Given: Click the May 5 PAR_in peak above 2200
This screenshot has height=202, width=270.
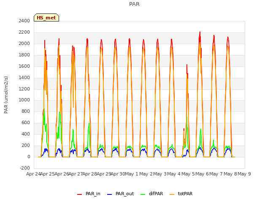Looking at the screenshot, I should point(200,32).
